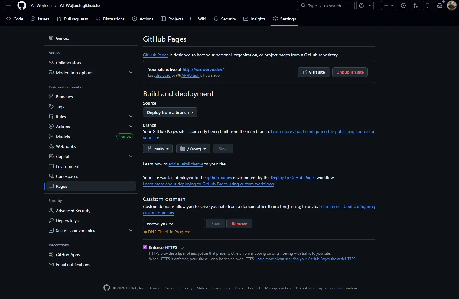Open Copilot from the top bar icon
Screen dimensions: 459x299
tap(361, 5)
